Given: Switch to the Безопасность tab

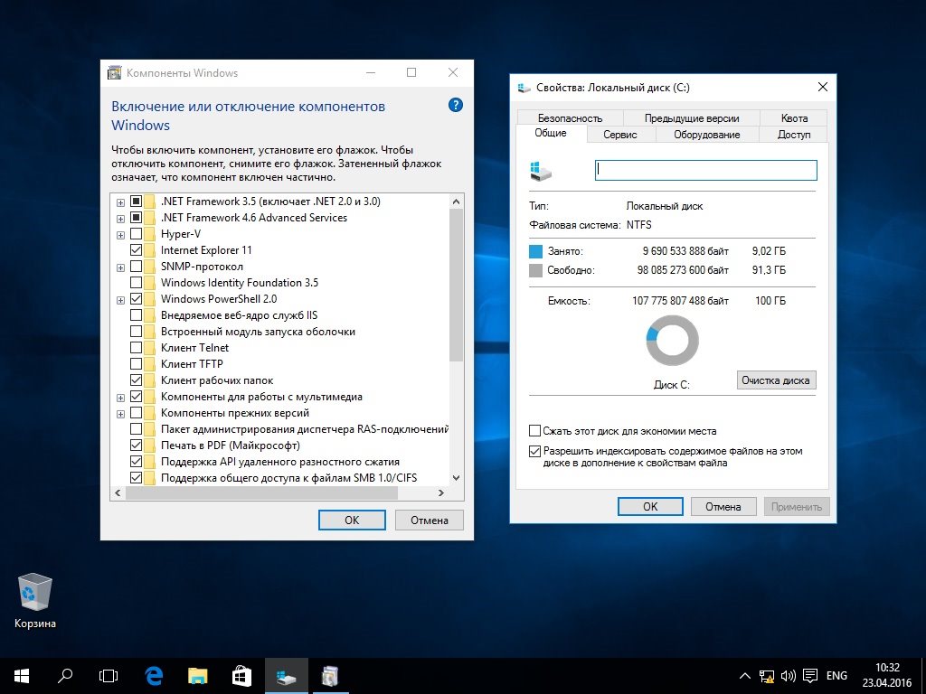Looking at the screenshot, I should (570, 118).
